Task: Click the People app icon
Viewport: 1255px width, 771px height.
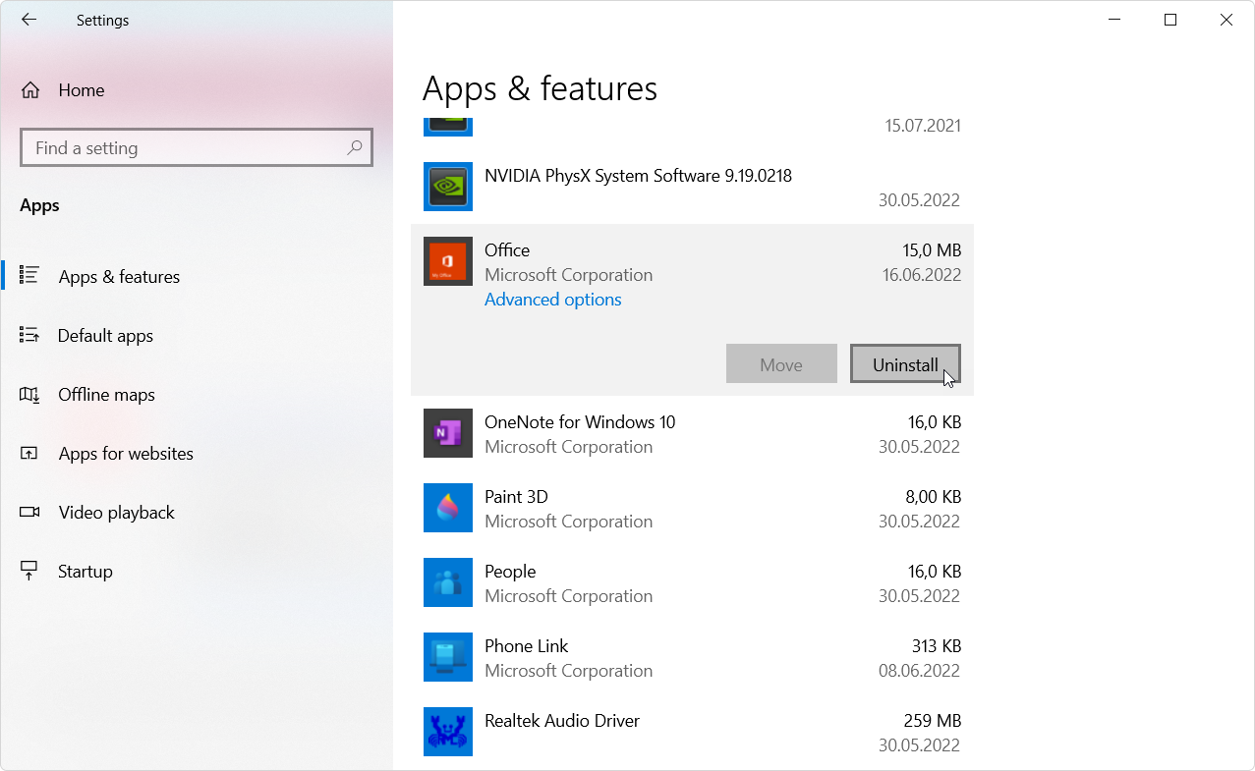Action: pyautogui.click(x=448, y=582)
